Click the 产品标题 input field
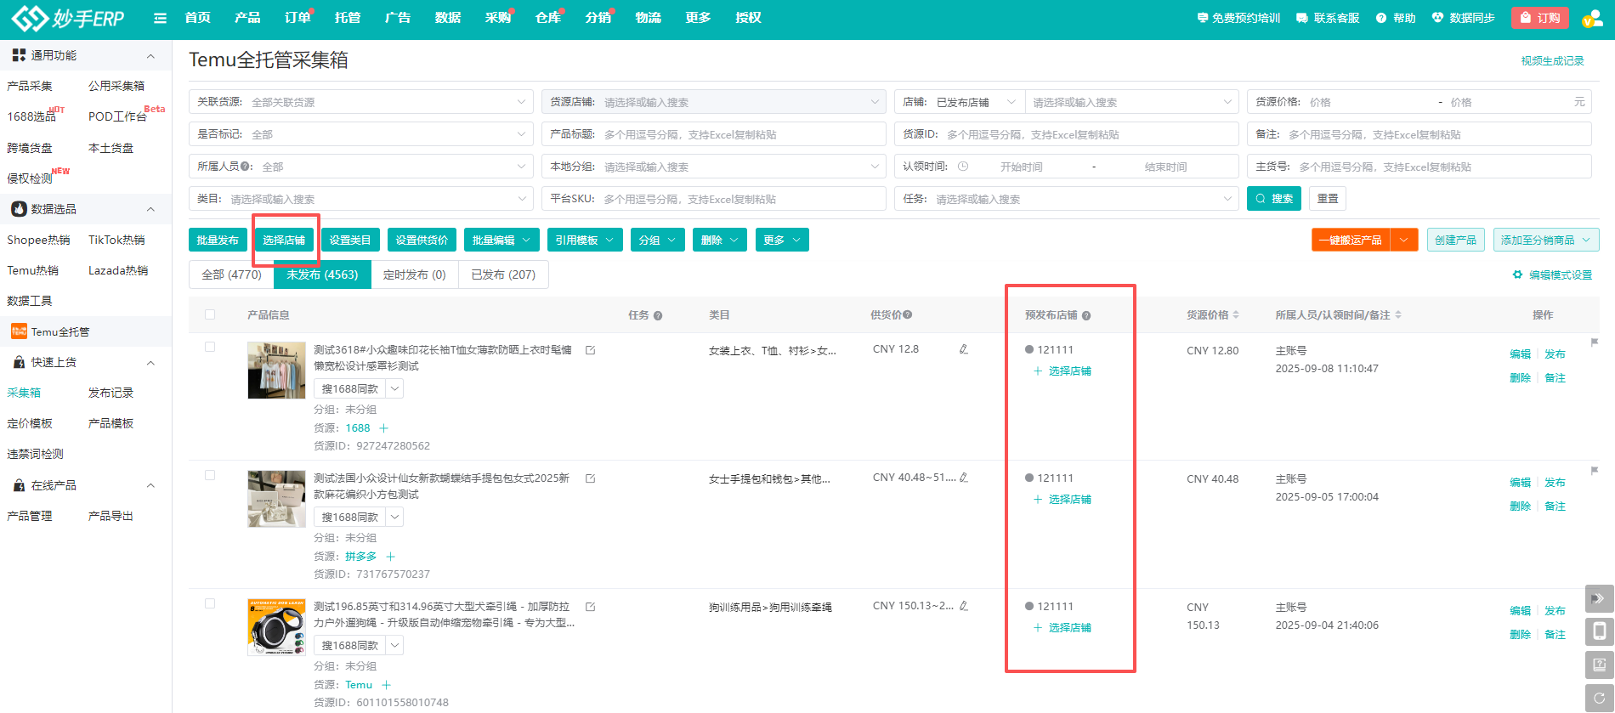Screen dimensions: 1615x713 [739, 134]
